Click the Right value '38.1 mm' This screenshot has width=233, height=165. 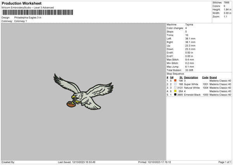[190, 42]
